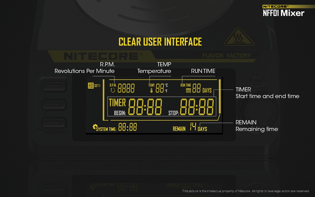Image resolution: width=315 pixels, height=197 pixels.
Task: Click the DAYS label after the 14
Action: point(202,129)
